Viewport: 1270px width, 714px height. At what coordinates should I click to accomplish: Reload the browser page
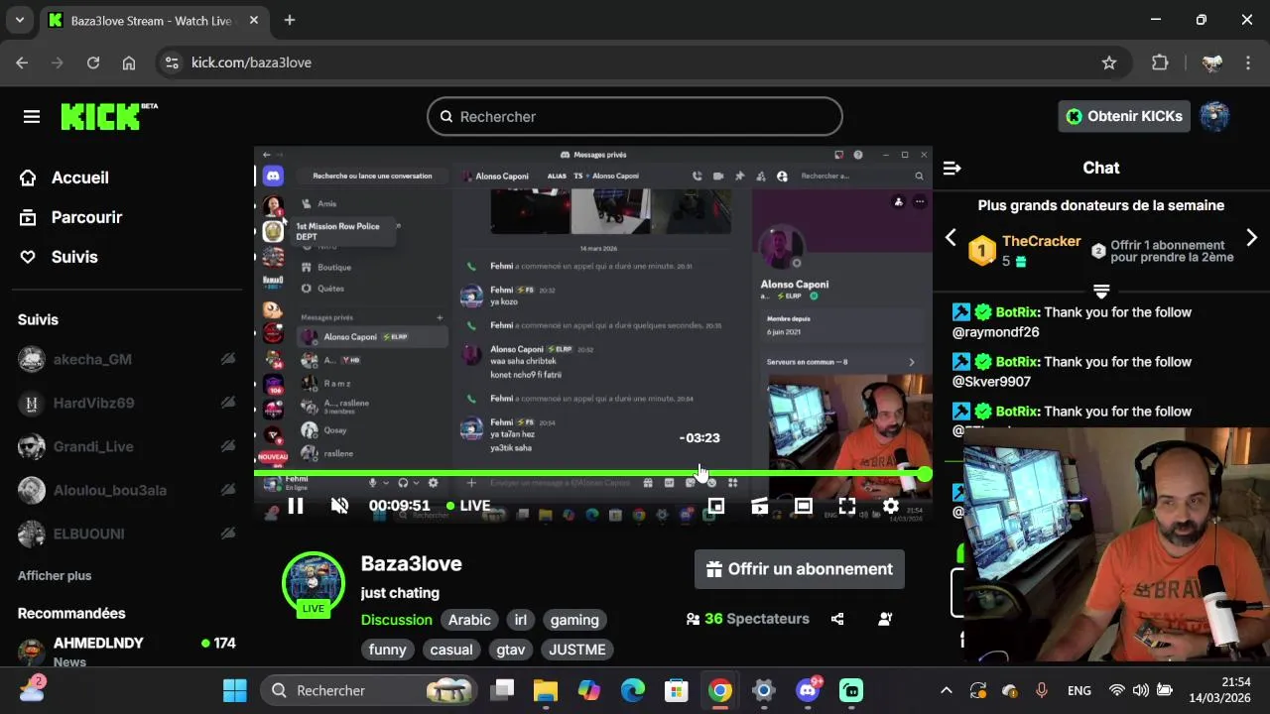click(x=93, y=62)
